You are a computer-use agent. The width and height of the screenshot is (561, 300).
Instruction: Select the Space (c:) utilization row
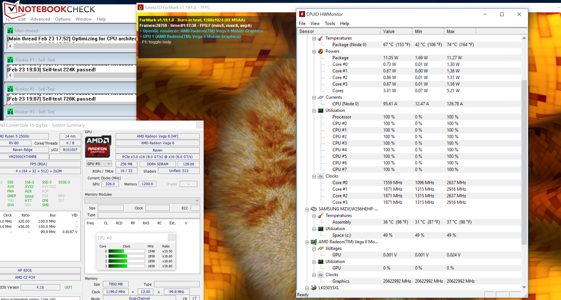[x=409, y=235]
